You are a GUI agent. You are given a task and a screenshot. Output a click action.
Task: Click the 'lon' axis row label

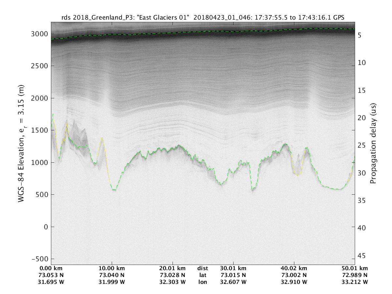[203, 282]
